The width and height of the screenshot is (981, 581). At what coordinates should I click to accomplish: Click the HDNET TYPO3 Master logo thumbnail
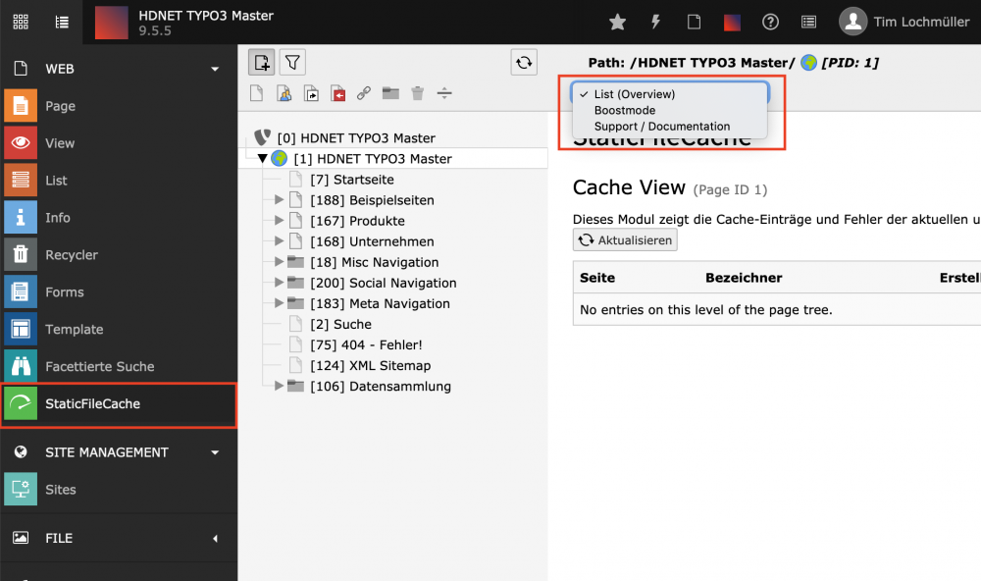(112, 23)
